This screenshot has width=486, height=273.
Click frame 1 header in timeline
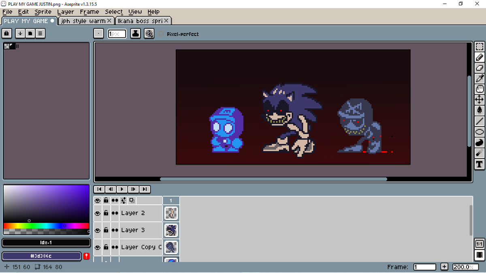tap(171, 200)
